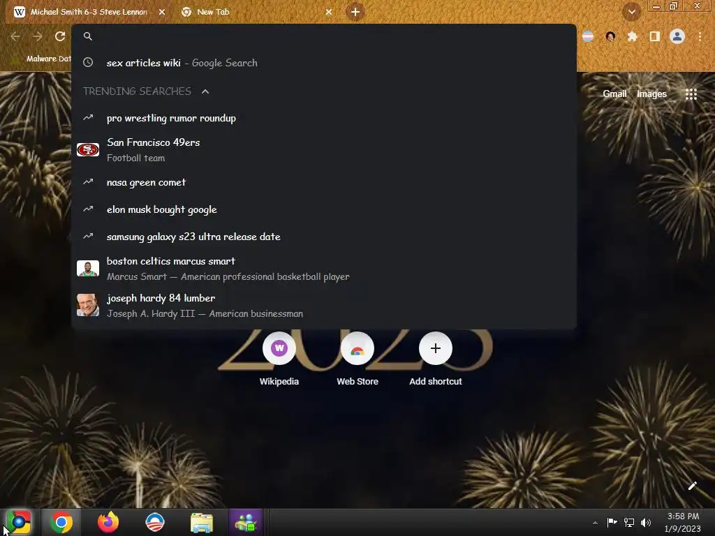Choose 'pro wrestling rumor roundup' suggestion
This screenshot has width=715, height=536.
(x=324, y=118)
